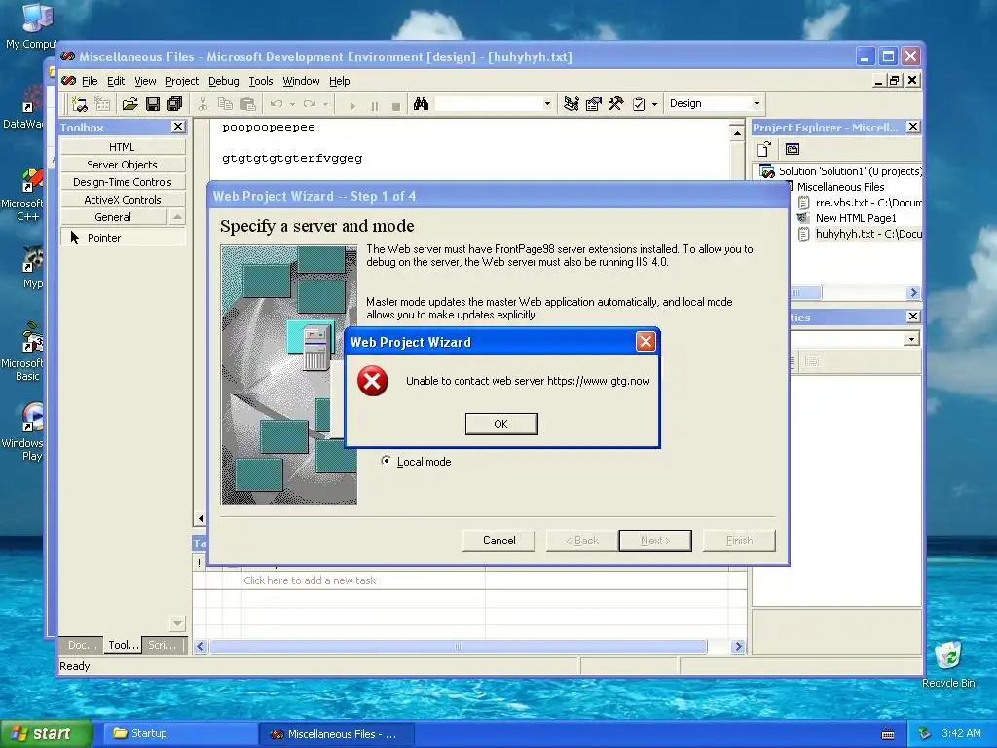Expand the General toolbox section arrow

pos(177,217)
